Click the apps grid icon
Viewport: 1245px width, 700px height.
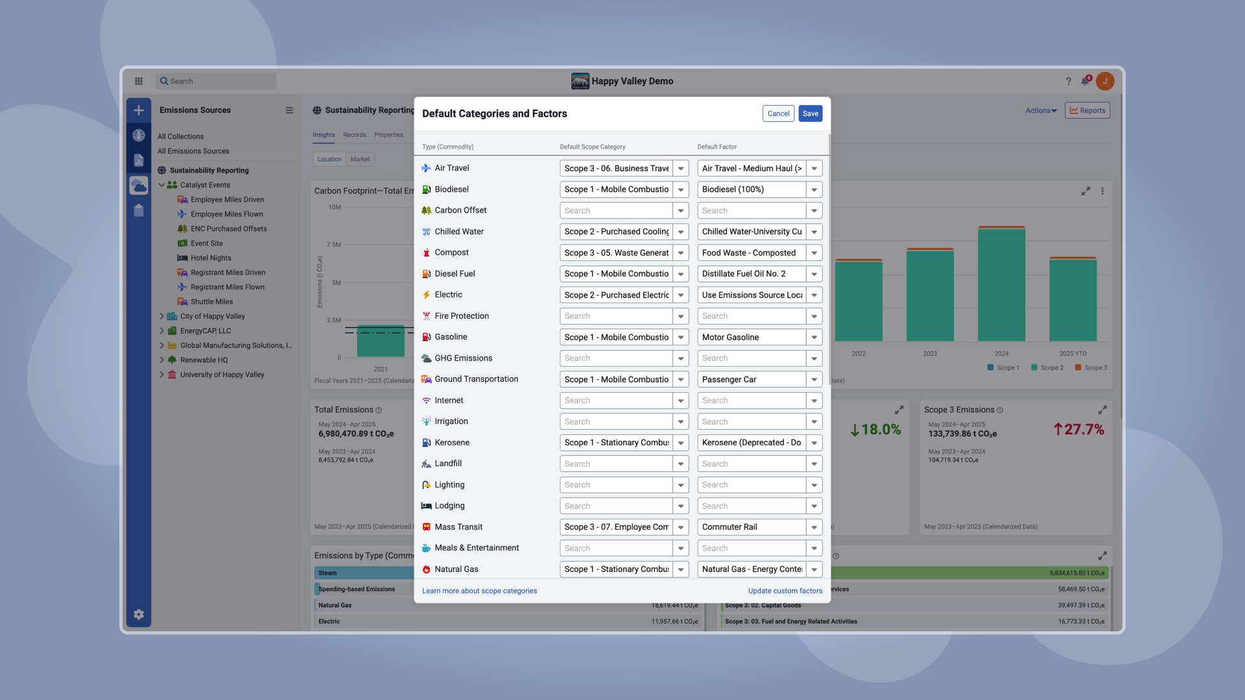click(x=139, y=81)
